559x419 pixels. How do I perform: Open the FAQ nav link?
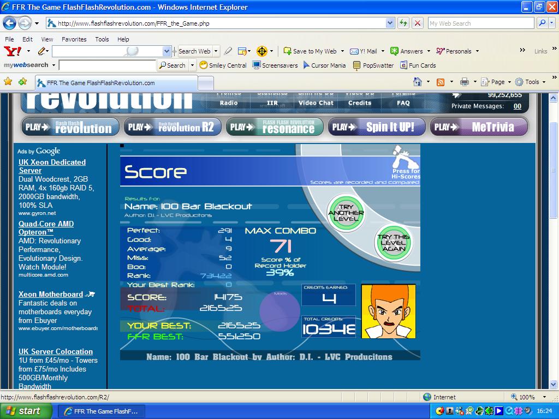[x=403, y=103]
